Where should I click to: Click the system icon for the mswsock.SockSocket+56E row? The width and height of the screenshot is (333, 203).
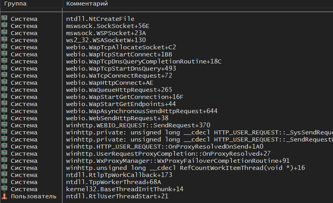5,26
